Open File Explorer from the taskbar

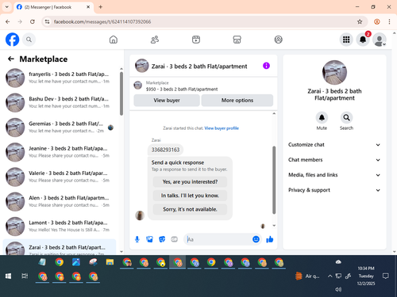(x=110, y=262)
